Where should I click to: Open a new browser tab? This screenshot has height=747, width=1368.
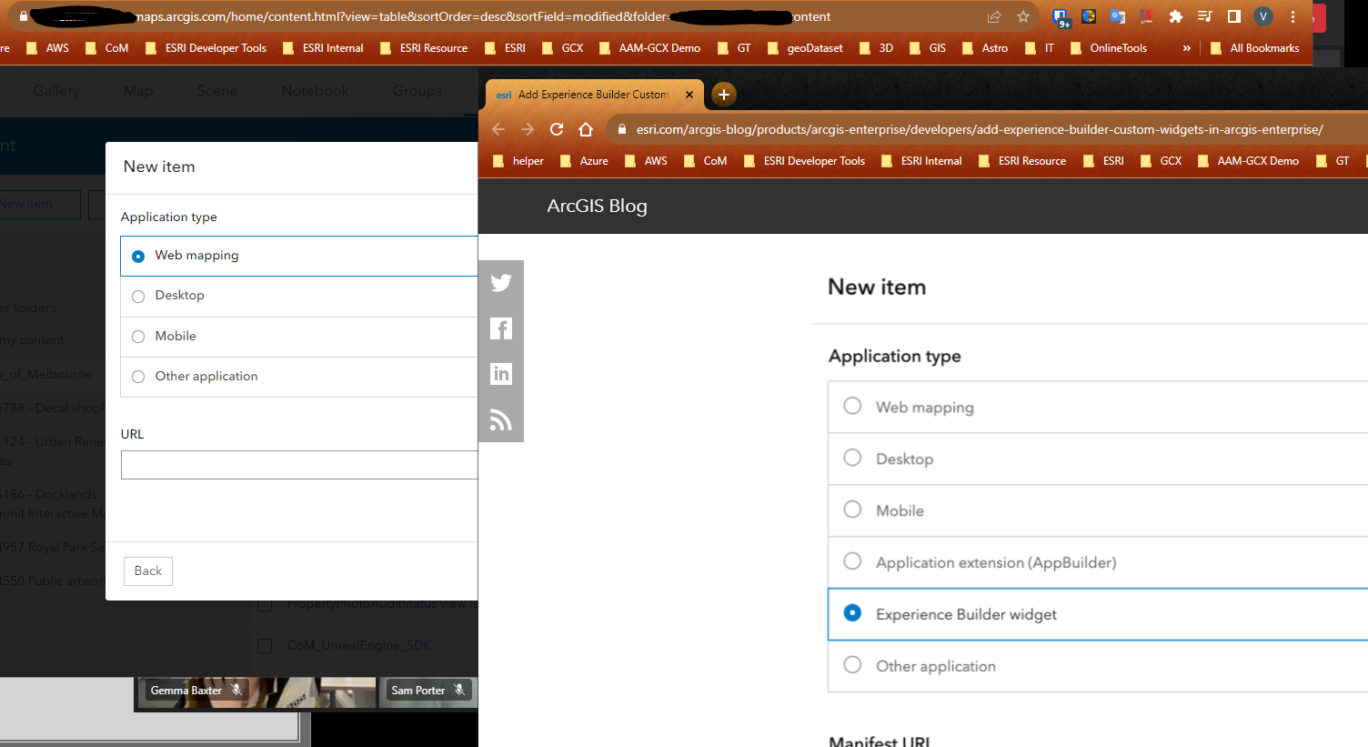click(x=724, y=94)
